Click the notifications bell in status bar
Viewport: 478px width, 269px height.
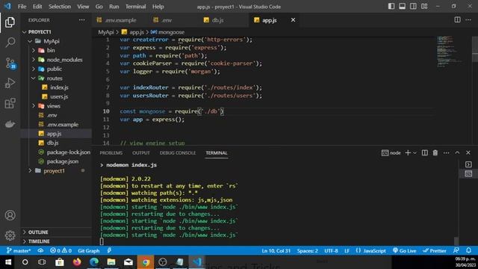point(468,250)
